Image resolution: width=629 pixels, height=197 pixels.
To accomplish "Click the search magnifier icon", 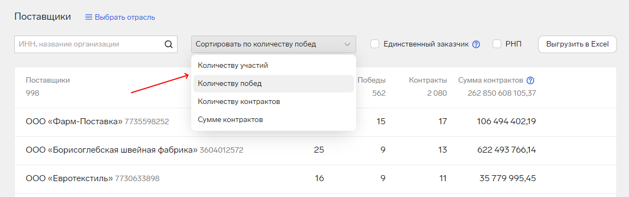I will (169, 44).
